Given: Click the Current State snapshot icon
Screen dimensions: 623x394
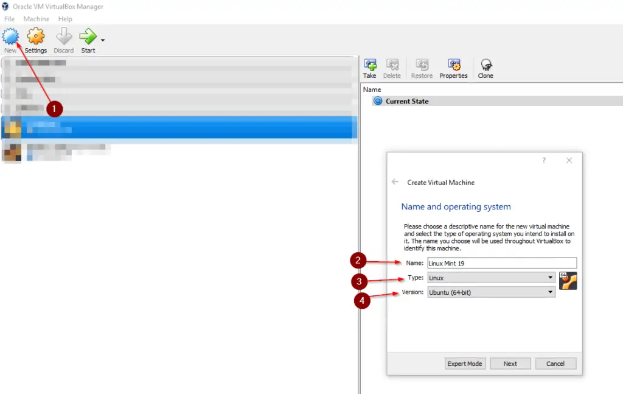Looking at the screenshot, I should [378, 101].
